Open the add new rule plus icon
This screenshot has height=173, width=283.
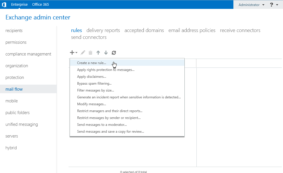72,53
